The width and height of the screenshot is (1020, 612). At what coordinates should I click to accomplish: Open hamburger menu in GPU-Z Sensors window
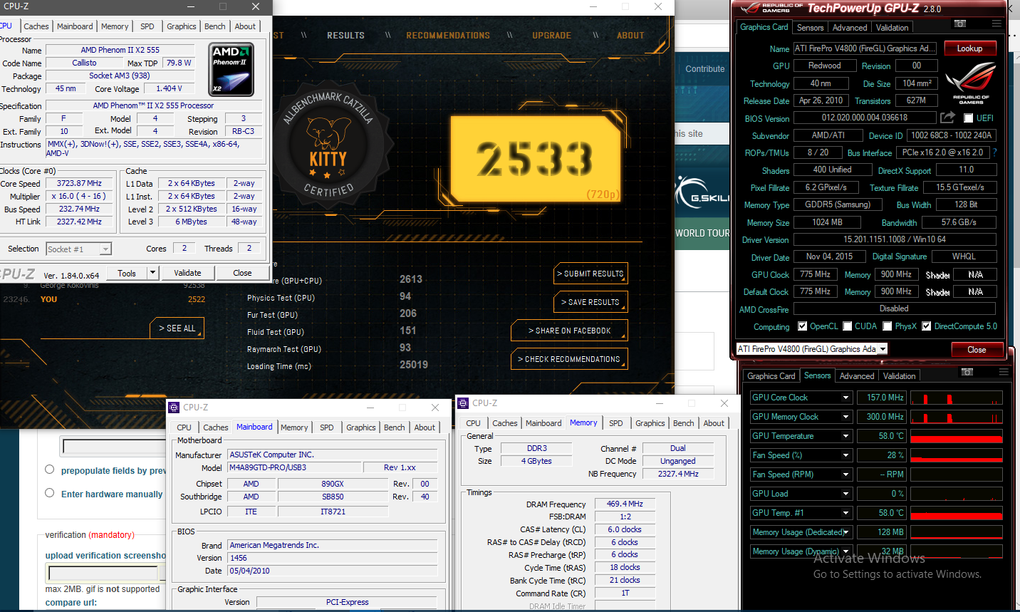point(1003,372)
